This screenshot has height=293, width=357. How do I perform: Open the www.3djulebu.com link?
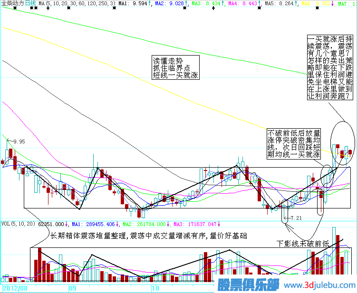[x=319, y=285]
